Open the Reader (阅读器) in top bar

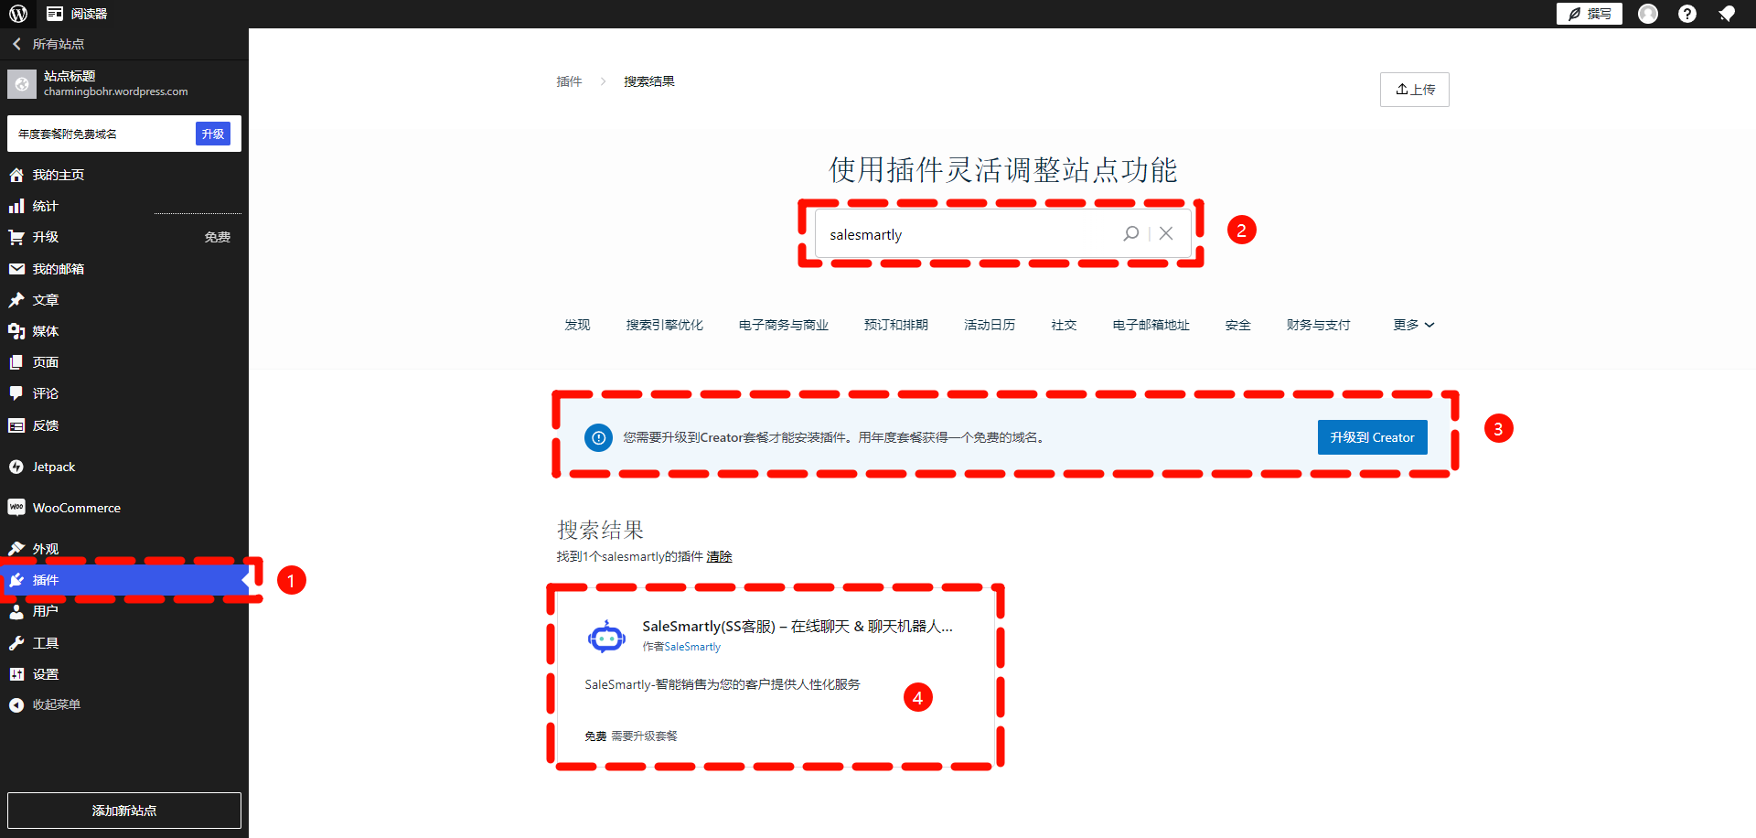[x=77, y=14]
